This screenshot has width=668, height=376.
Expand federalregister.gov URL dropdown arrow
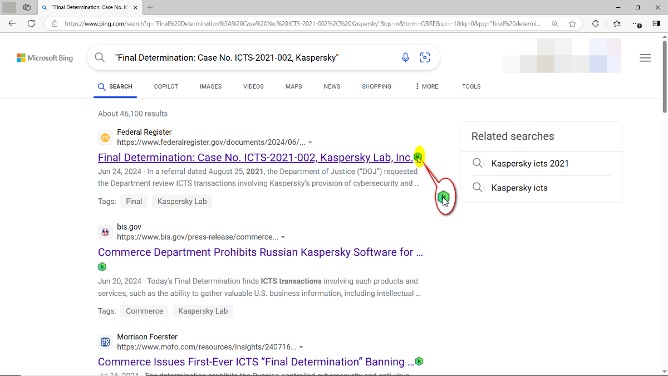click(x=310, y=143)
